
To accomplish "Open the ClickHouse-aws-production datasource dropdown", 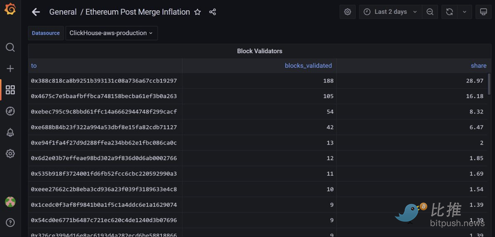I will click(111, 33).
